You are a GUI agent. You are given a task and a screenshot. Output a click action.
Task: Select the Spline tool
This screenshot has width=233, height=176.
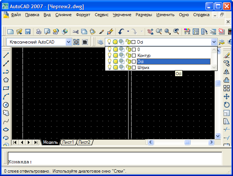point(6,122)
